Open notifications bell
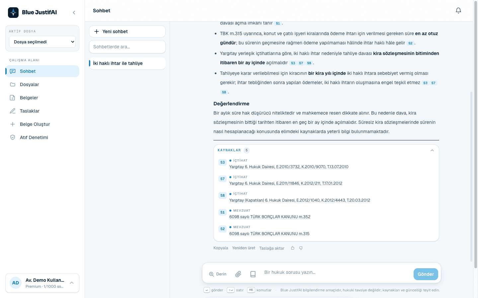 (458, 11)
